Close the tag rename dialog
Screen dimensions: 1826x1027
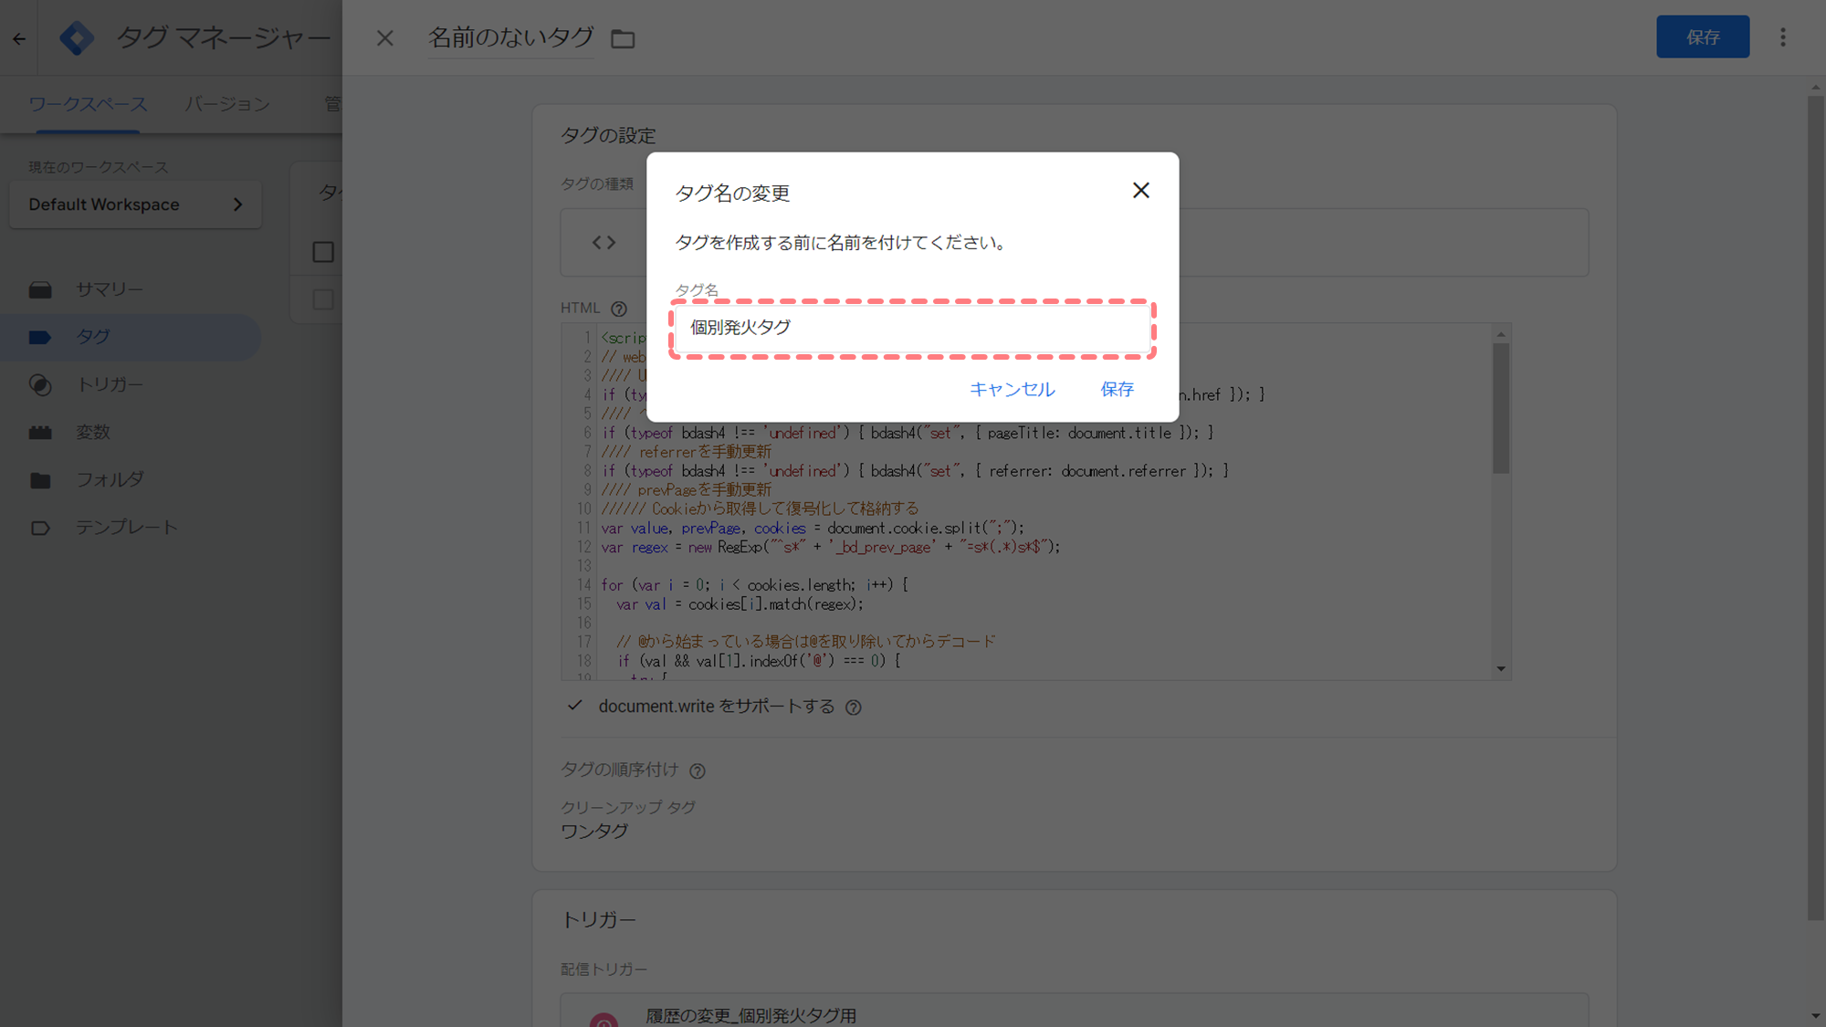point(1140,190)
